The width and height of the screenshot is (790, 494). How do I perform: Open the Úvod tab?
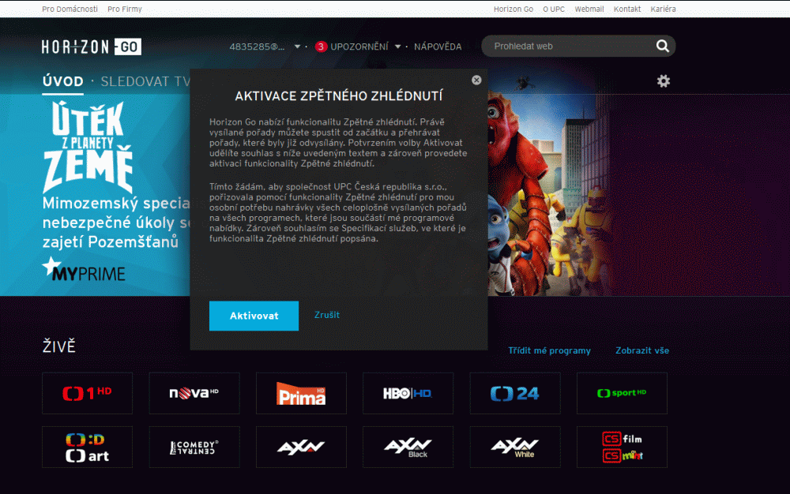63,81
